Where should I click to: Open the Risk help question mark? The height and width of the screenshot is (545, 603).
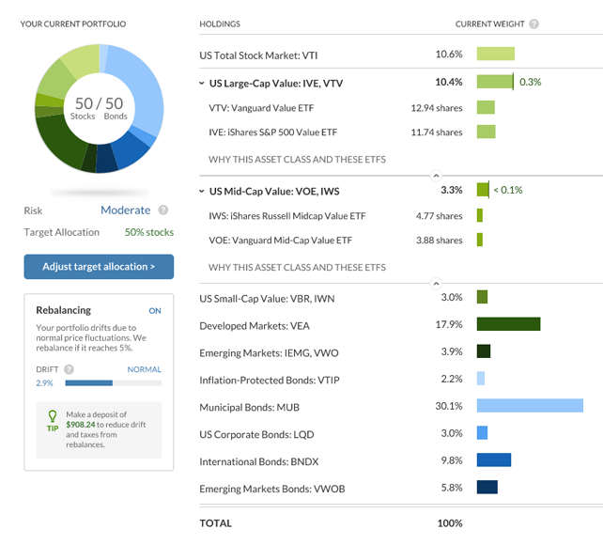click(x=163, y=210)
